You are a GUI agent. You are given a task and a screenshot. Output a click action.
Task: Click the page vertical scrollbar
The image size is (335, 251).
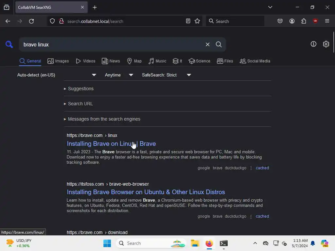[333, 42]
